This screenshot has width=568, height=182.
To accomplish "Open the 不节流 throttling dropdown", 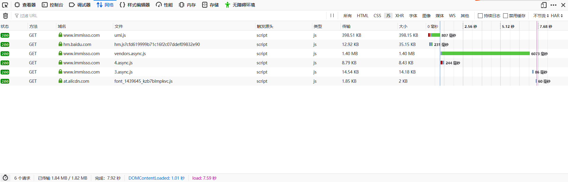I will coord(541,16).
